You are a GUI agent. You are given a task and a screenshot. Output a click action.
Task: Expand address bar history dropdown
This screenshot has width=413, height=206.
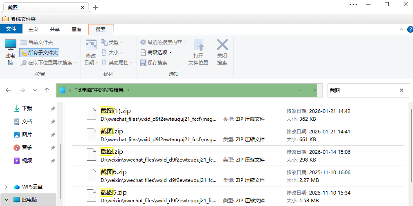(301, 90)
